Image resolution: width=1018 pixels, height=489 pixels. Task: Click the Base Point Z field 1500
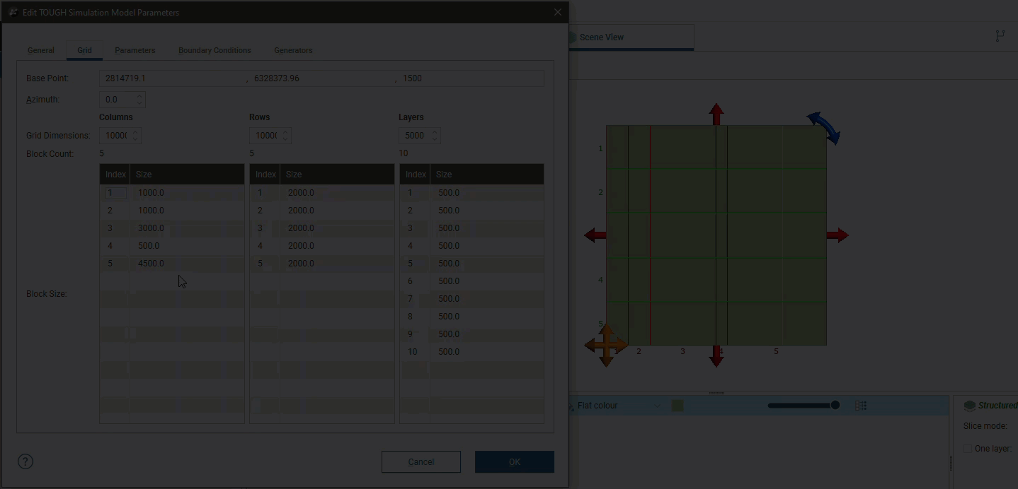pos(471,78)
